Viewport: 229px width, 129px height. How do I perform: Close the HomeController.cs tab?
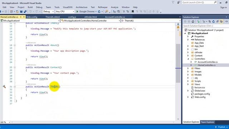pyautogui.click(x=24, y=17)
